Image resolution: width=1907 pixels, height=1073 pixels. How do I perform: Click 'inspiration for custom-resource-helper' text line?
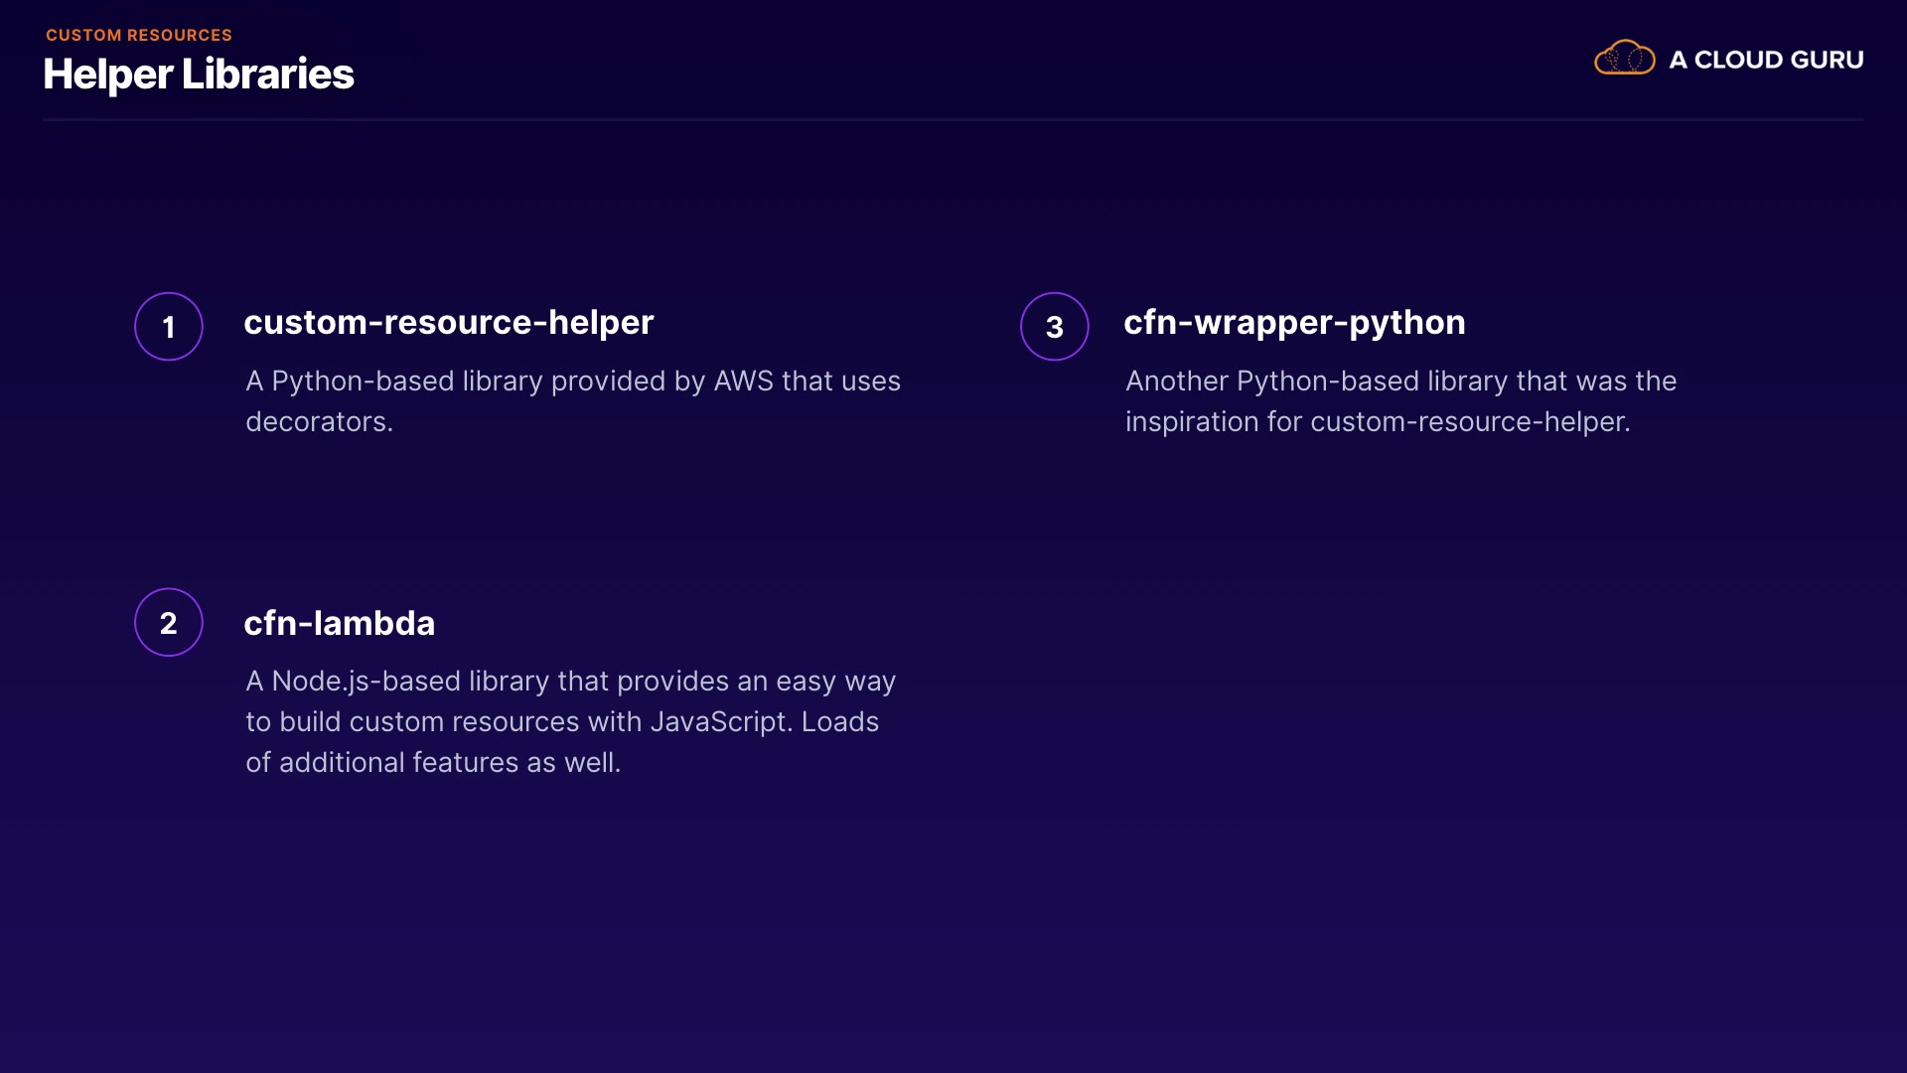tap(1377, 421)
